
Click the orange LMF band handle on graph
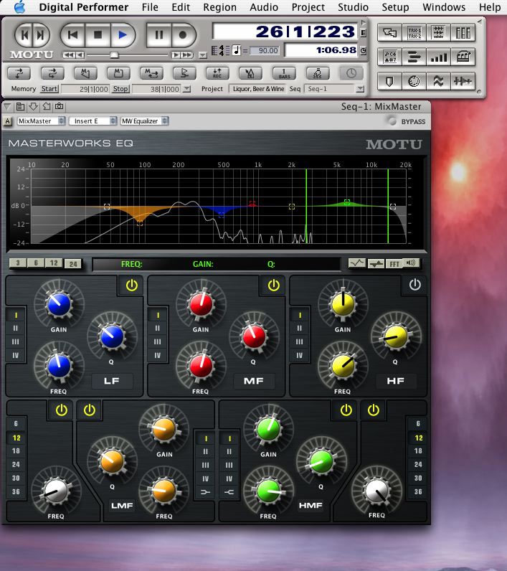click(140, 223)
